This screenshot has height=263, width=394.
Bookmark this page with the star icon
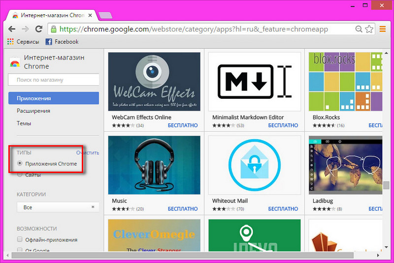click(369, 29)
